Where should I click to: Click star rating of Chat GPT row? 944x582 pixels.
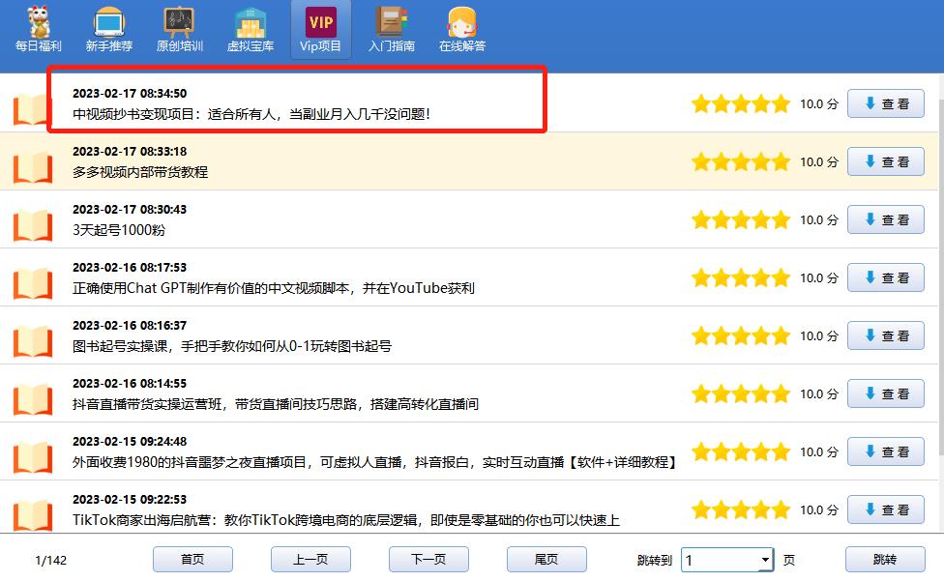[741, 277]
